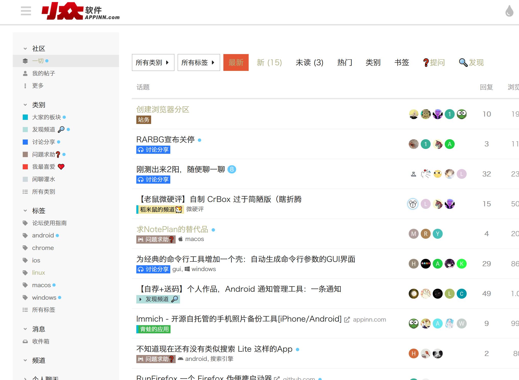Click the Appinn site logo

tap(80, 11)
